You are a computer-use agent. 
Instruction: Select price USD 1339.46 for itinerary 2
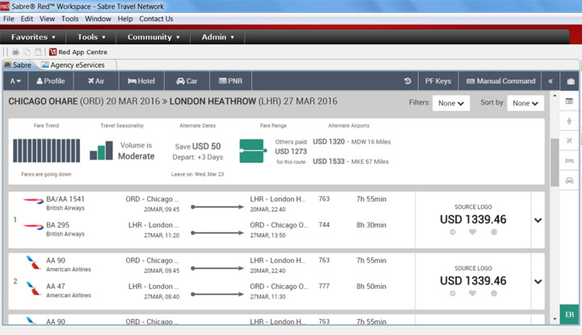click(473, 281)
